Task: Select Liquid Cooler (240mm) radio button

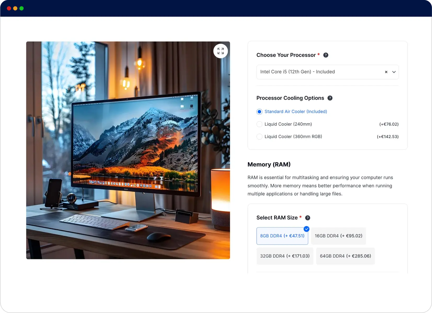Action: 259,124
